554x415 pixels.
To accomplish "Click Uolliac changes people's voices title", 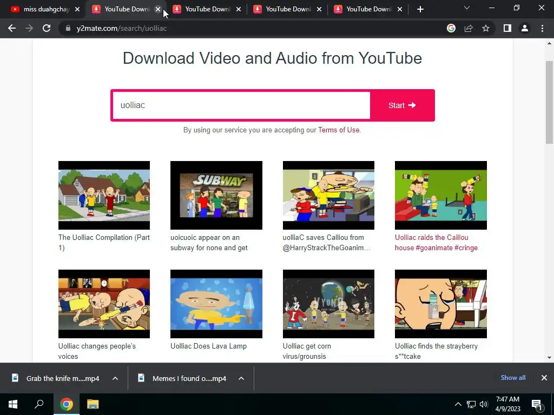I will [x=97, y=351].
